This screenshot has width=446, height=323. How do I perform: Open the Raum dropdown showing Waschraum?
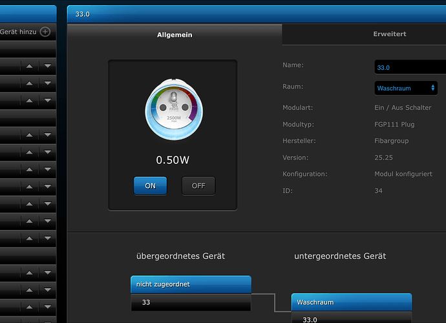pos(407,88)
